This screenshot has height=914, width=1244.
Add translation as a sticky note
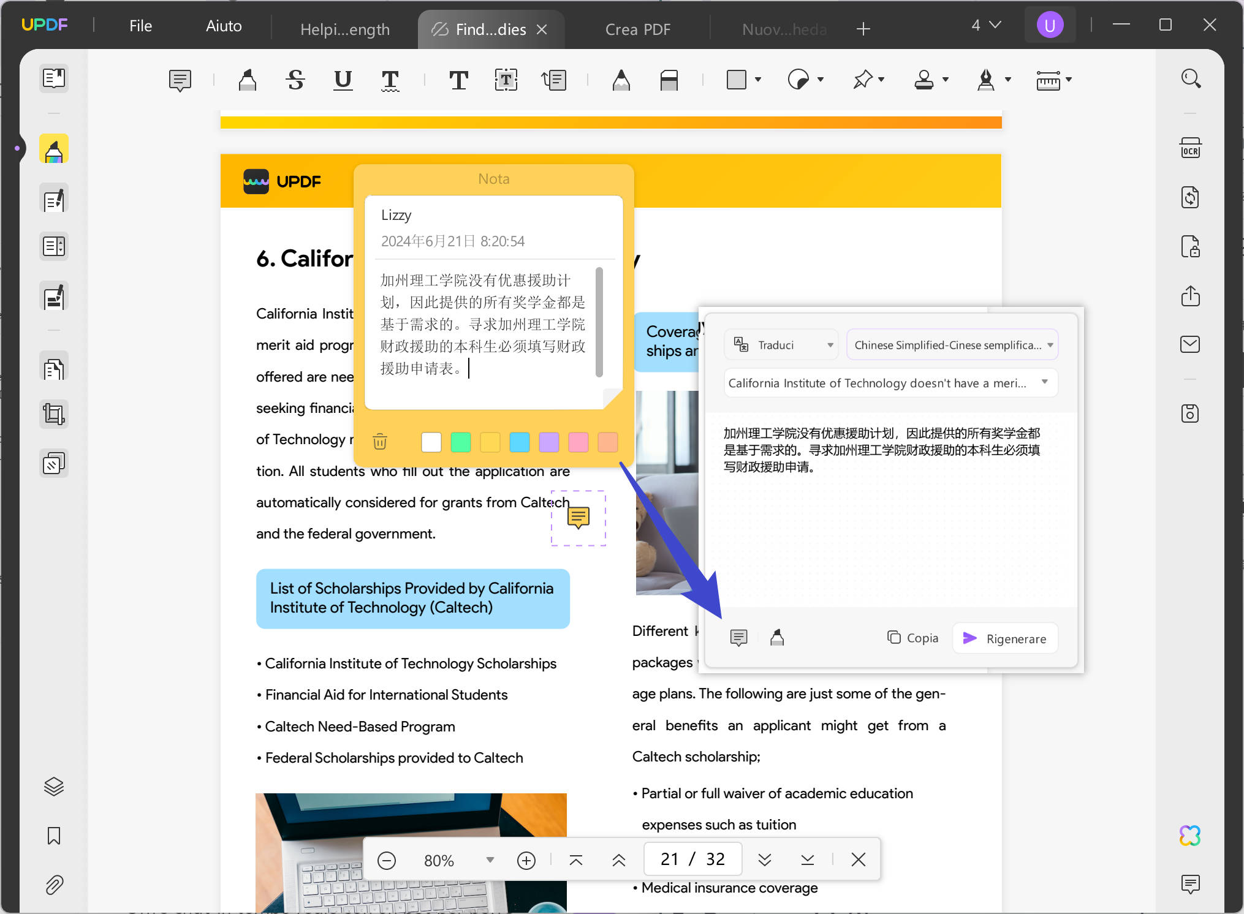739,638
